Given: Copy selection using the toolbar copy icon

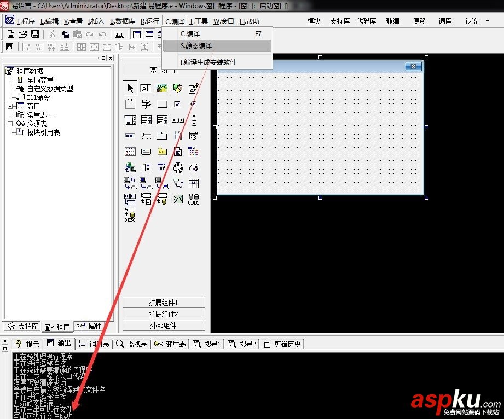Looking at the screenshot, I should (65, 34).
